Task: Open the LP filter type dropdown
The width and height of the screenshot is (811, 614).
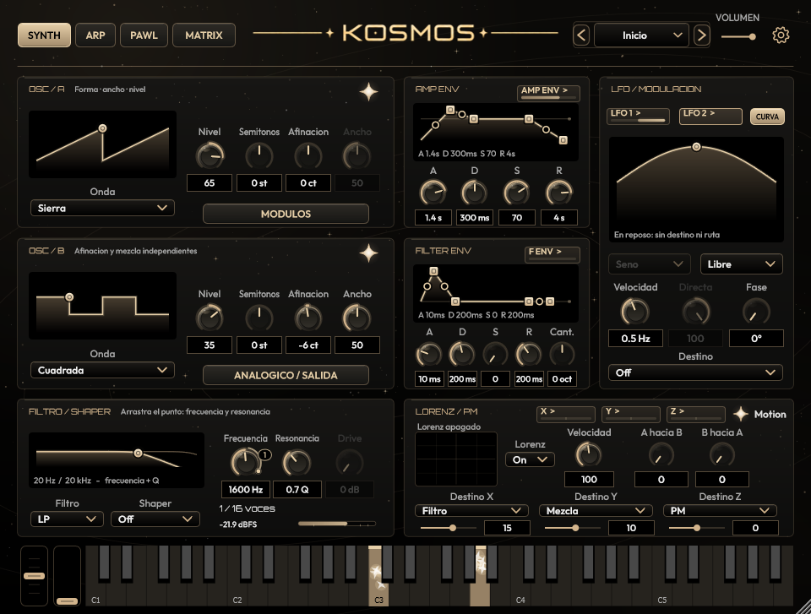Action: [x=68, y=519]
